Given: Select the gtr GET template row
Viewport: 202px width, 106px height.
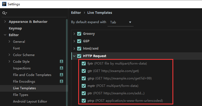Looking at the screenshot, I should (113, 71).
